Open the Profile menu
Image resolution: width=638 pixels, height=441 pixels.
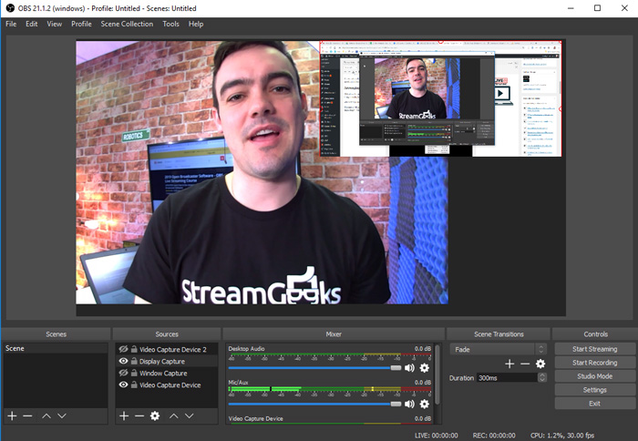(x=81, y=24)
